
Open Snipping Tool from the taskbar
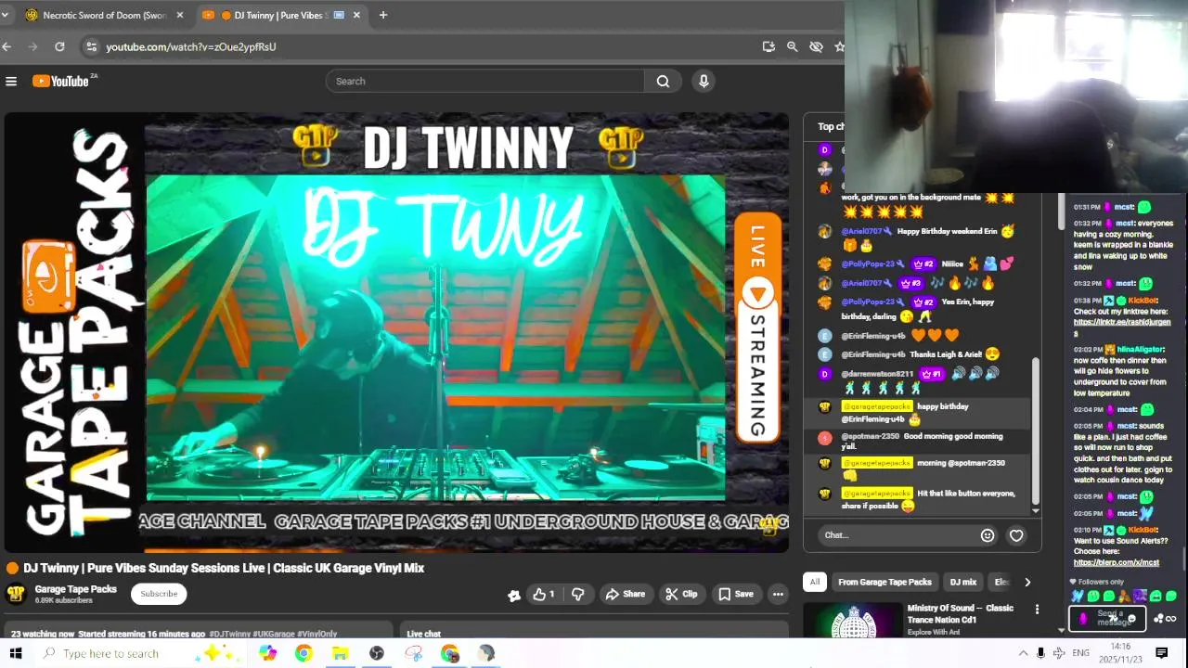413,653
